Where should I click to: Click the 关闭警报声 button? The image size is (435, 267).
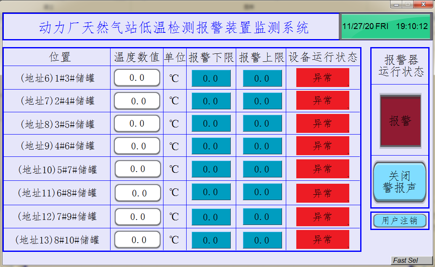(x=399, y=182)
